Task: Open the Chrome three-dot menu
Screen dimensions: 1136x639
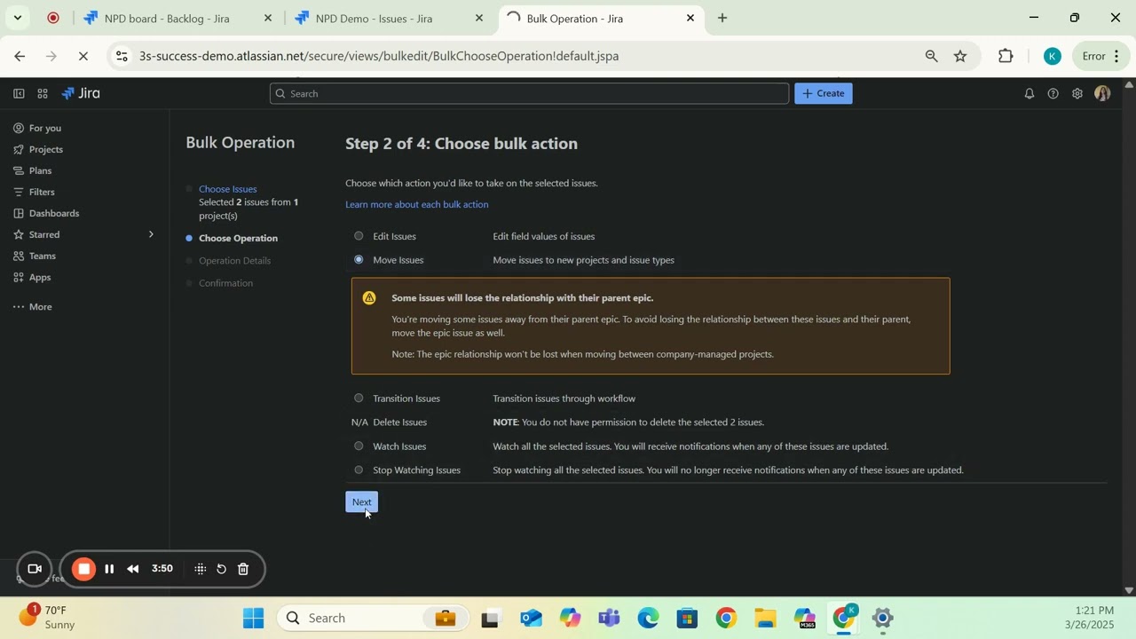Action: point(1116,56)
